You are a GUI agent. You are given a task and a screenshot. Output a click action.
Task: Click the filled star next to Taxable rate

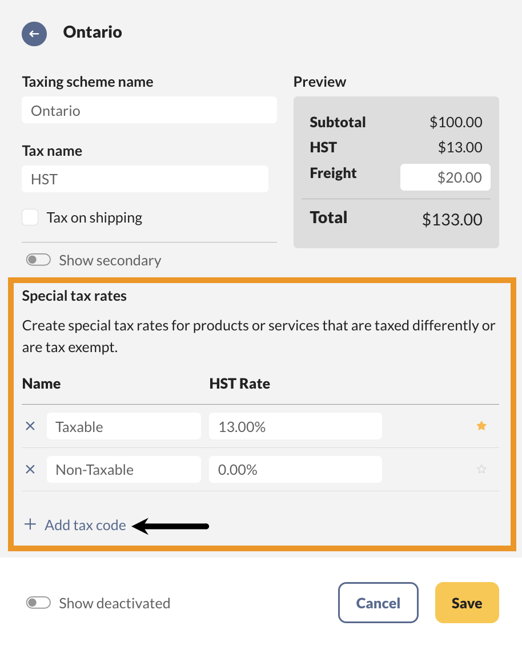point(481,426)
